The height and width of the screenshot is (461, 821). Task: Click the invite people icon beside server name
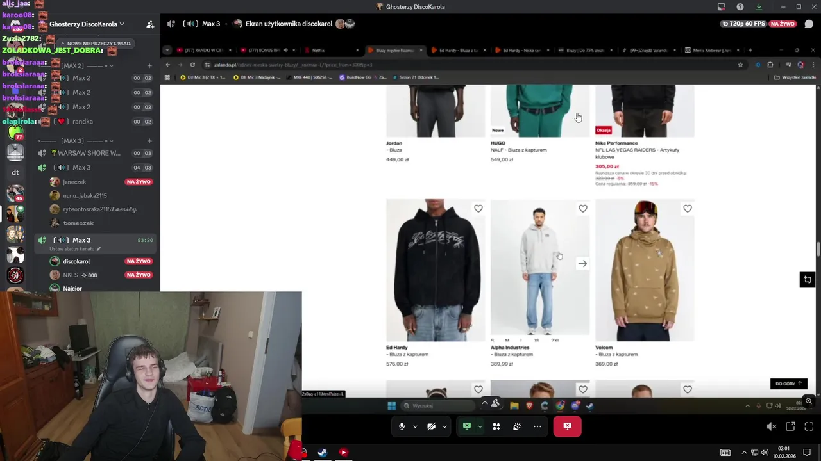pyautogui.click(x=150, y=24)
